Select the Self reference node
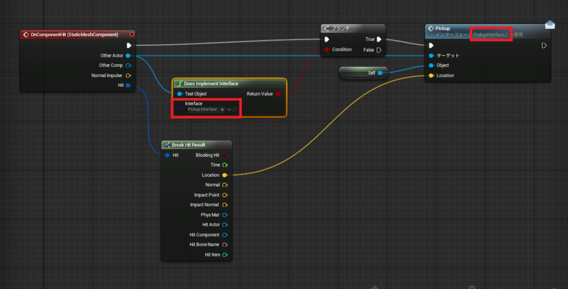This screenshot has height=289, width=568. (x=363, y=73)
